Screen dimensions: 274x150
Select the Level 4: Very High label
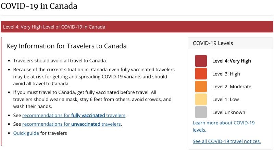click(232, 61)
